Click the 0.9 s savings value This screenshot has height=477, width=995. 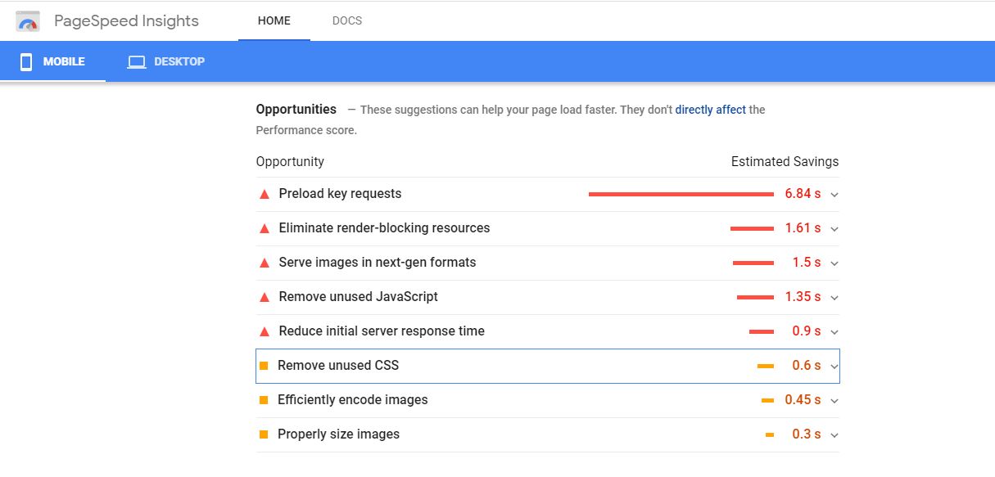click(807, 331)
